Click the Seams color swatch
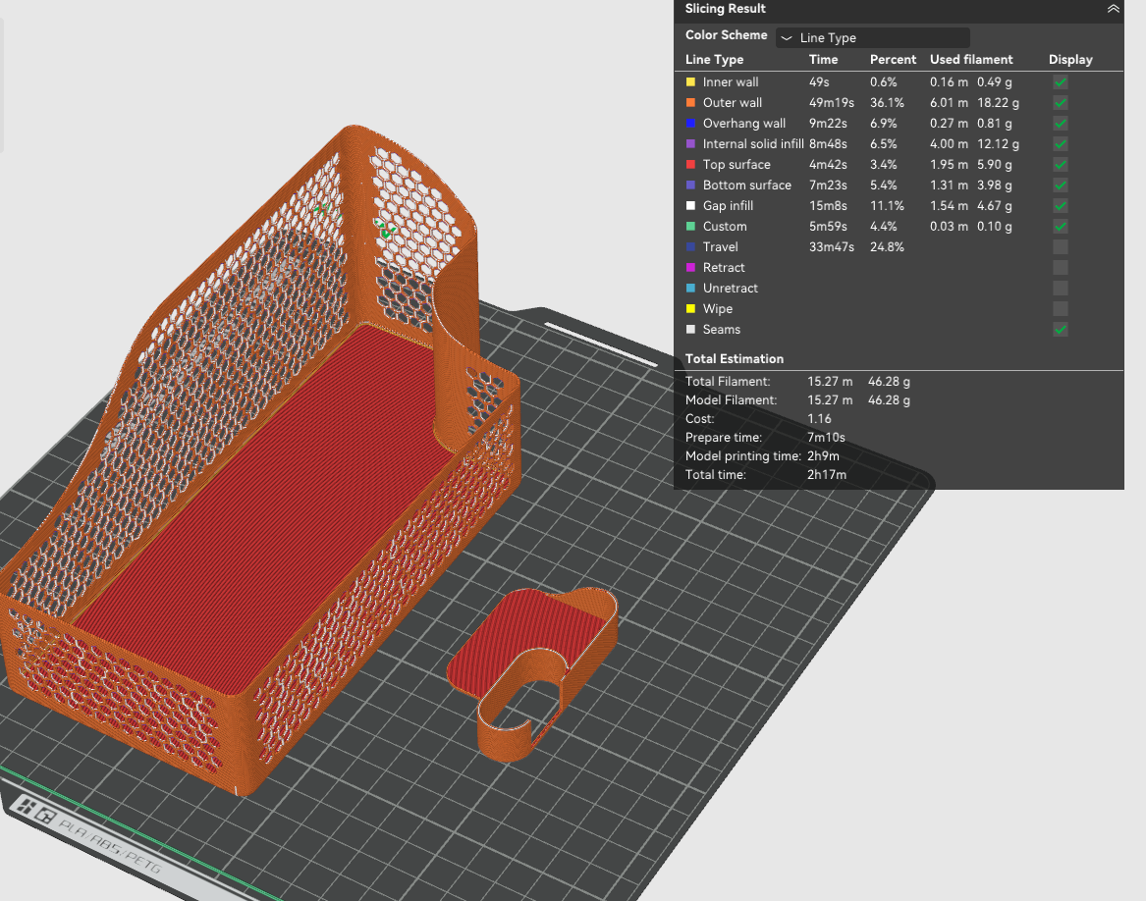This screenshot has height=901, width=1146. [690, 329]
